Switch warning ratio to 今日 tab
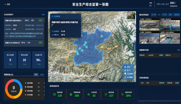 pos(36,75)
